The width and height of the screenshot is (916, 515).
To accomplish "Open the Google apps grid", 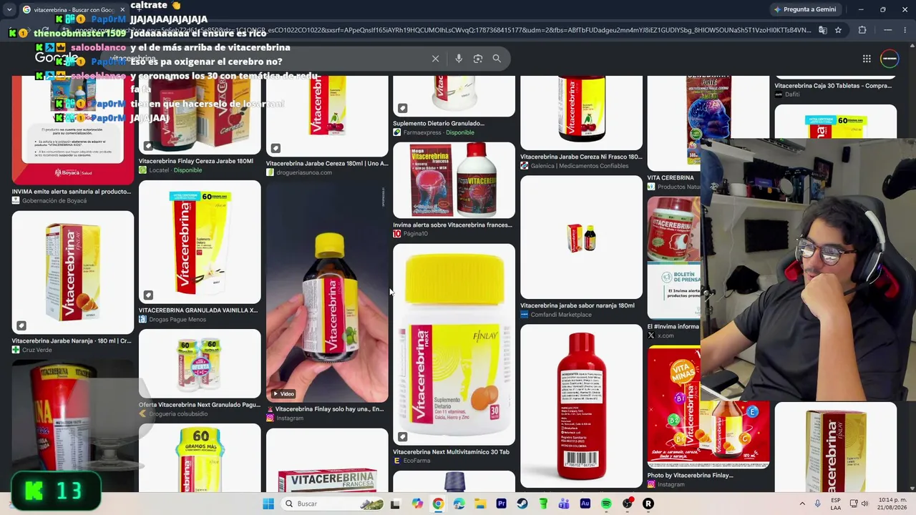I will tap(867, 59).
